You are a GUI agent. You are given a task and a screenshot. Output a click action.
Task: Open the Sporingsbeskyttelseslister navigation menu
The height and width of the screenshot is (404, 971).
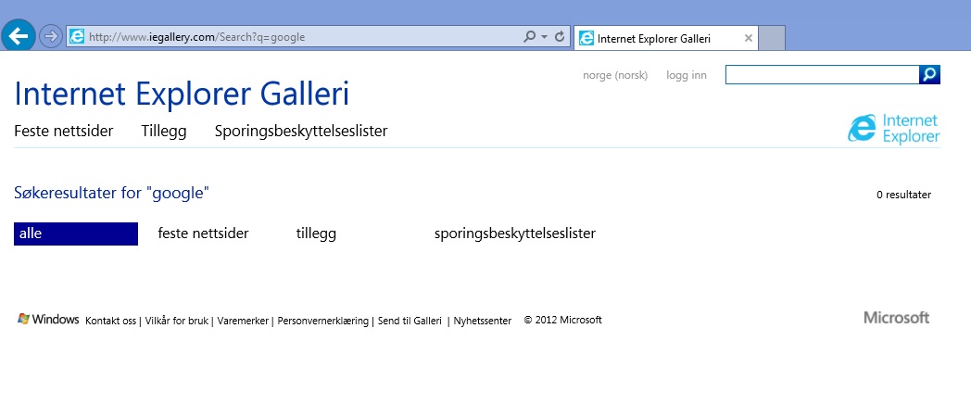pyautogui.click(x=301, y=132)
